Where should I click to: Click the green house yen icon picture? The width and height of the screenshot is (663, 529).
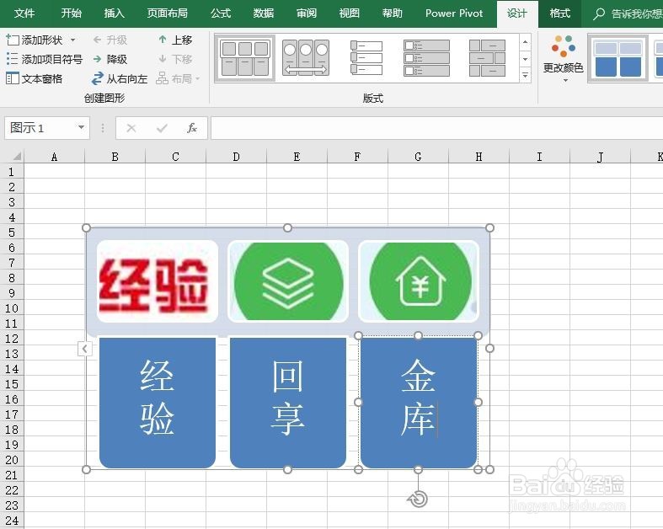[x=419, y=281]
